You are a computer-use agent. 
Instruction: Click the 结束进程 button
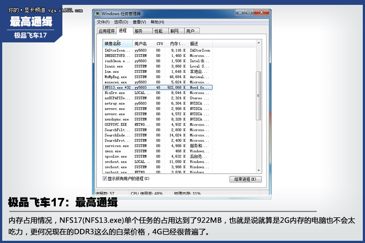tap(246, 179)
